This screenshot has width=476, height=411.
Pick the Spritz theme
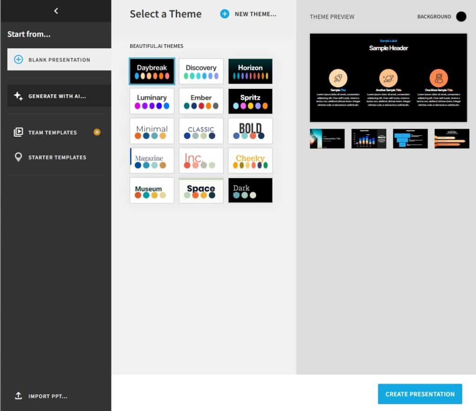pos(250,101)
